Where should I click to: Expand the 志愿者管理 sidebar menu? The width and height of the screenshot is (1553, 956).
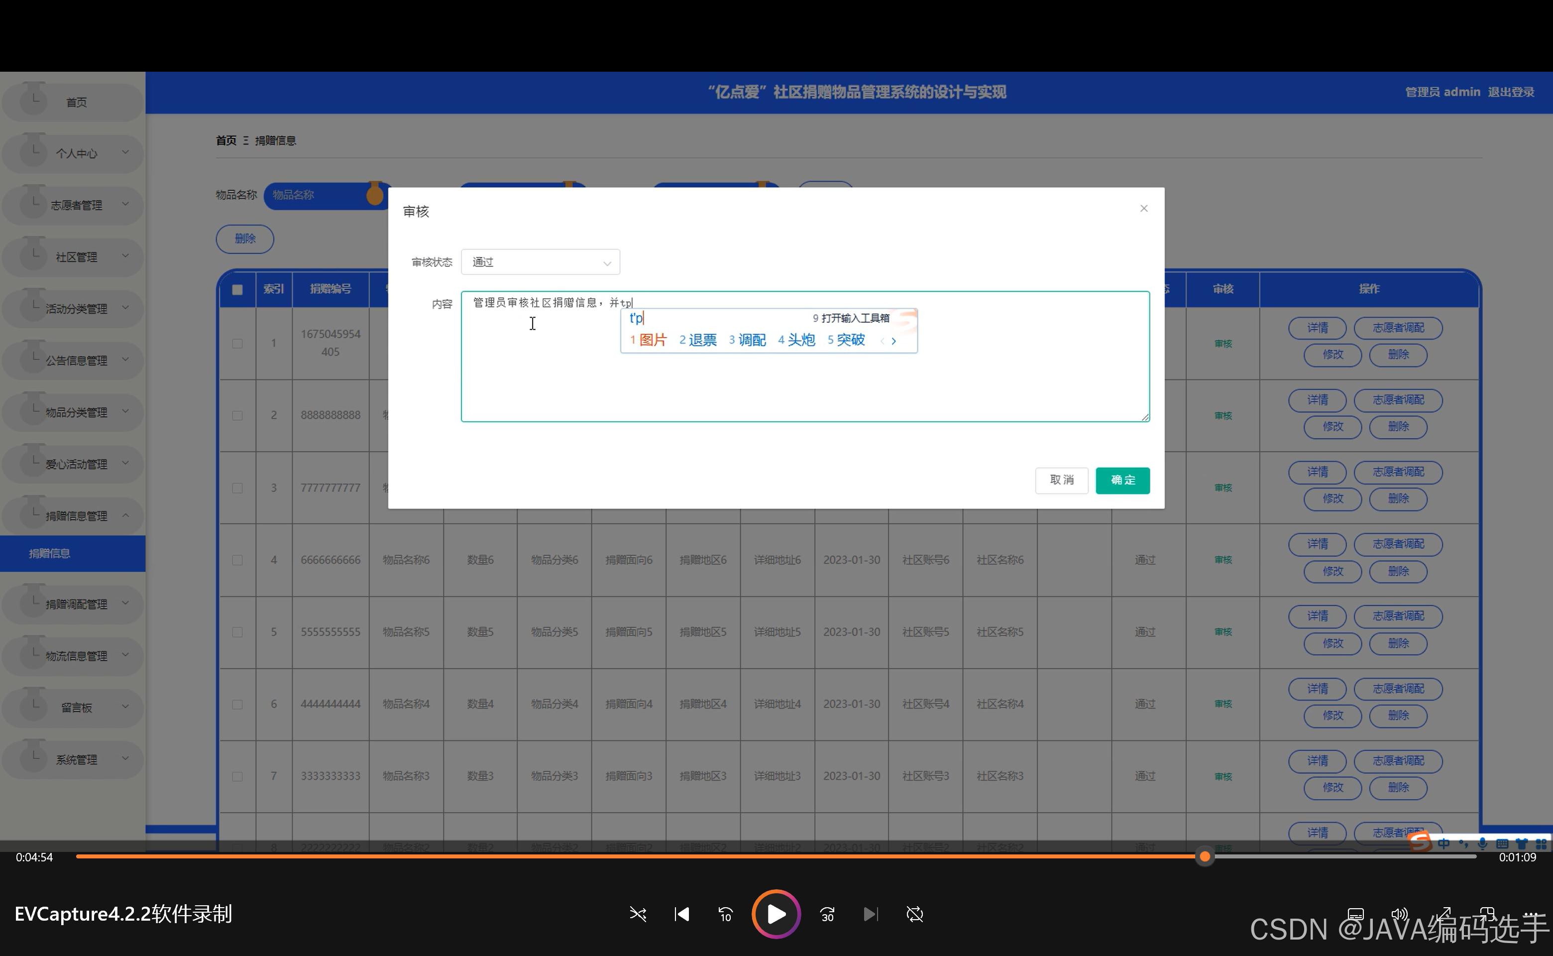tap(73, 205)
